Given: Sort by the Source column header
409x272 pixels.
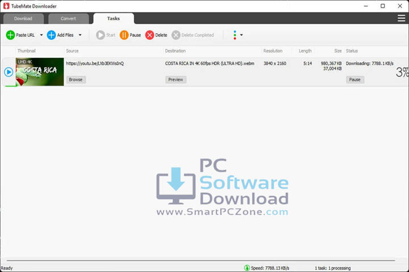Looking at the screenshot, I should tap(72, 51).
